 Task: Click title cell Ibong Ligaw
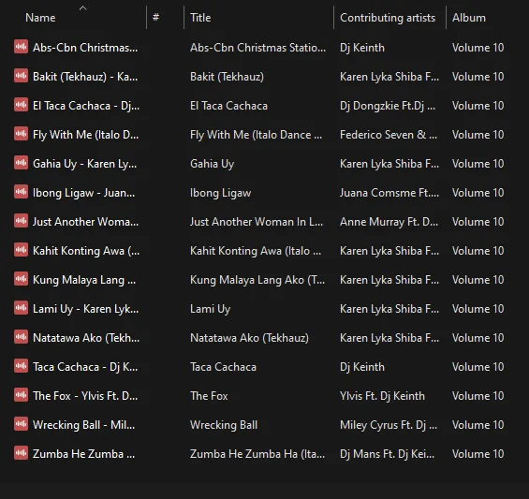click(x=220, y=193)
